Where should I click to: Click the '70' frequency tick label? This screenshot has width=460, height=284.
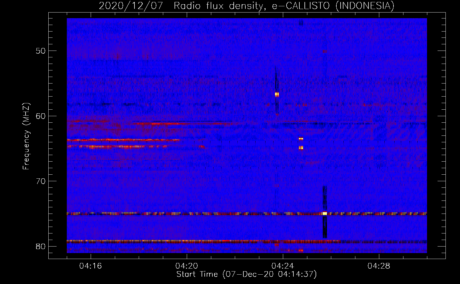(41, 181)
